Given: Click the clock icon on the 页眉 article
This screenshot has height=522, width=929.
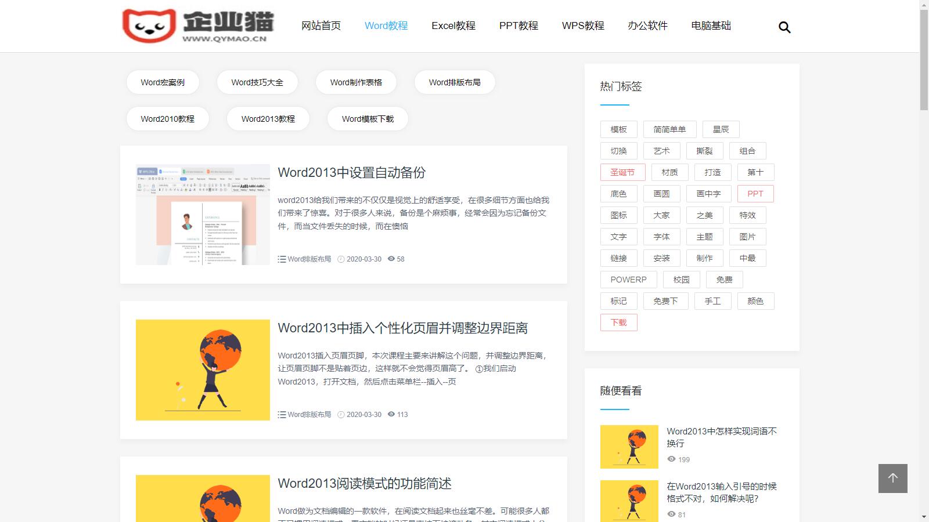Looking at the screenshot, I should tap(341, 415).
